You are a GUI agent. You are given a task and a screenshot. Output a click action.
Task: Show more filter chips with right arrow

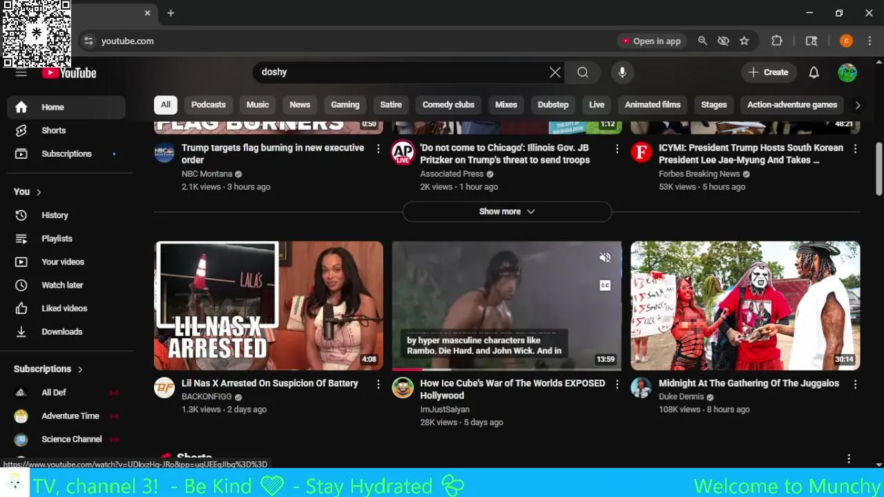pyautogui.click(x=857, y=105)
